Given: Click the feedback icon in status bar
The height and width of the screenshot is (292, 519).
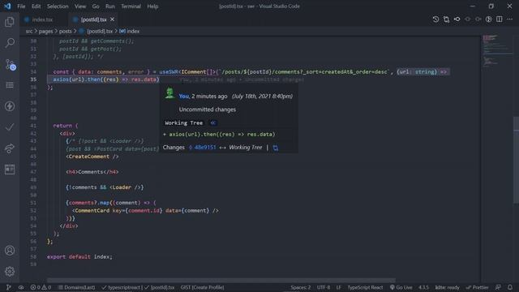Looking at the screenshot, I should [498, 287].
